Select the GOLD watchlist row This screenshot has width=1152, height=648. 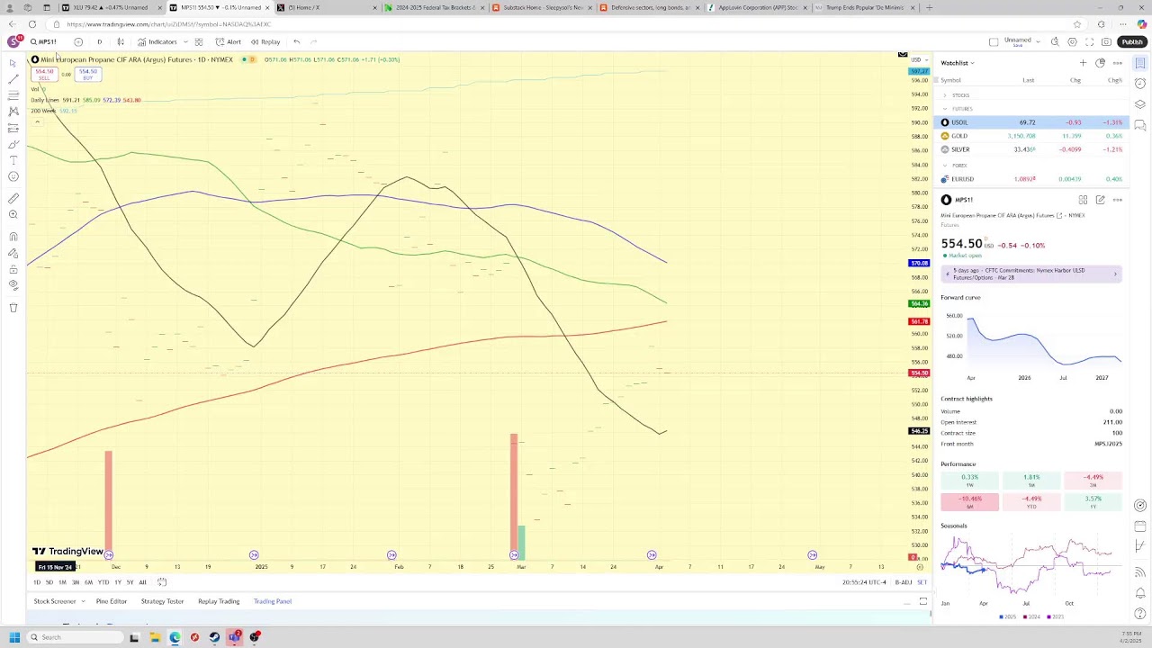(x=1031, y=136)
